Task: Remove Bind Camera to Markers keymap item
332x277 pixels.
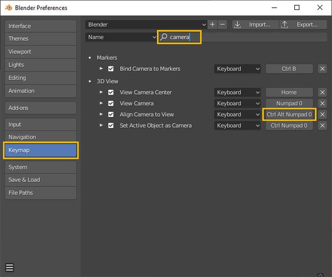Action: pyautogui.click(x=322, y=69)
